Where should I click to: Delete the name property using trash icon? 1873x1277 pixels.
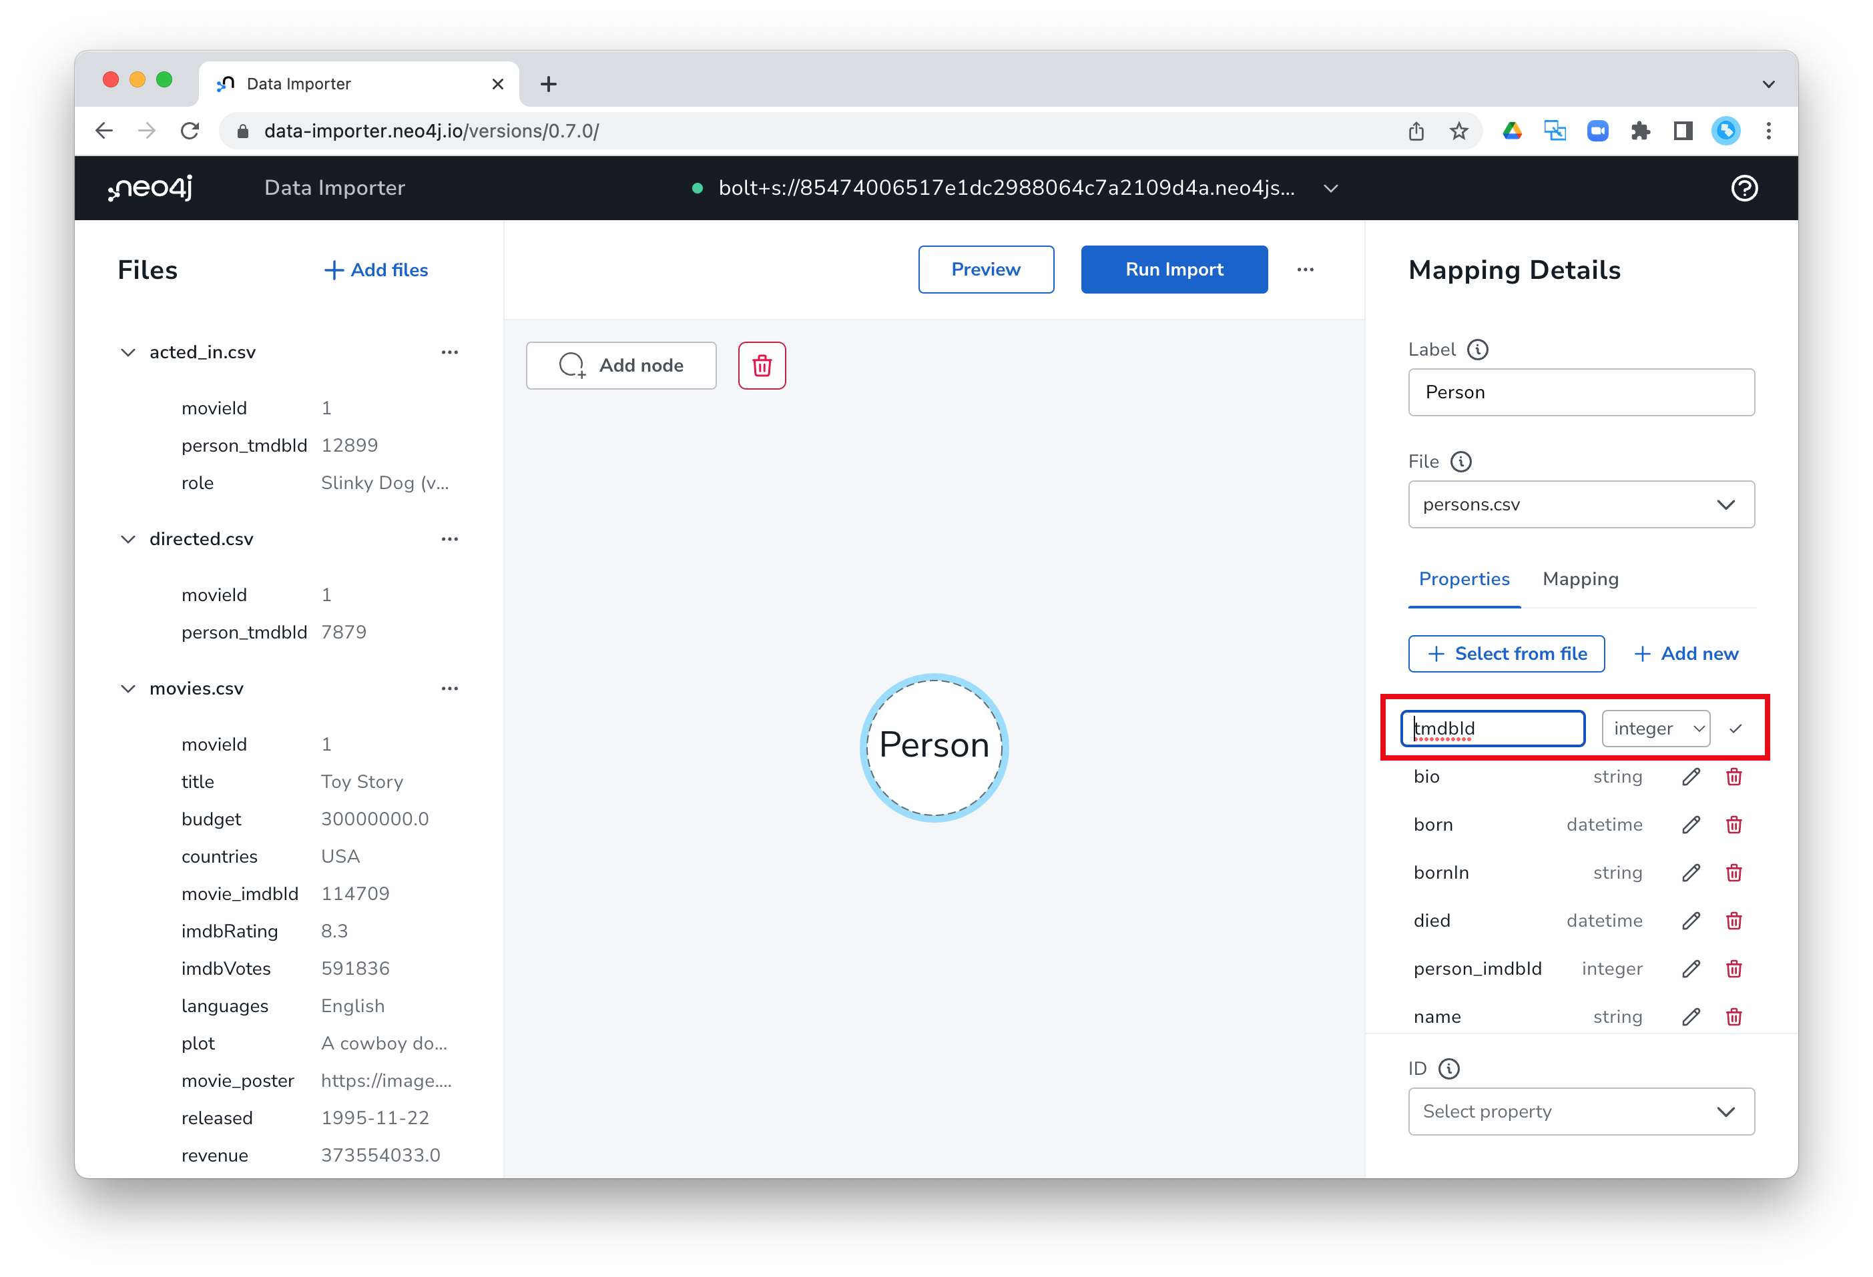[x=1733, y=1017]
